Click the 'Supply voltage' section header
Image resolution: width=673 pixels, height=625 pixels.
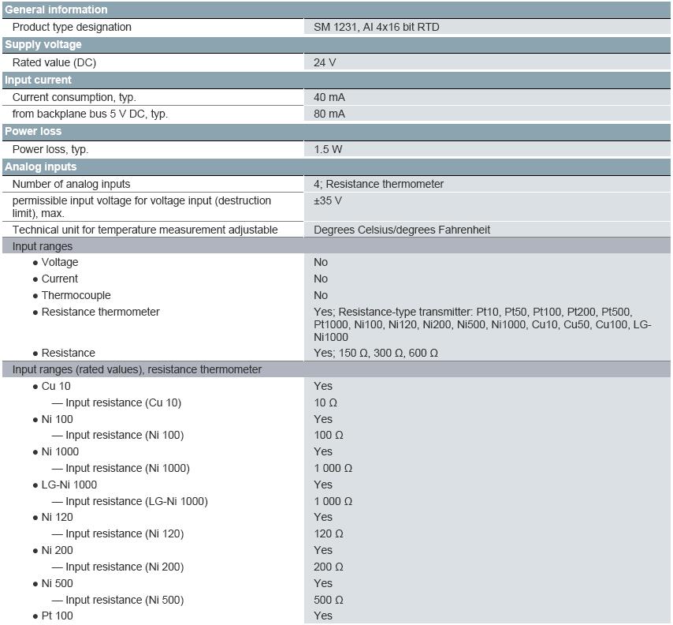pos(336,45)
